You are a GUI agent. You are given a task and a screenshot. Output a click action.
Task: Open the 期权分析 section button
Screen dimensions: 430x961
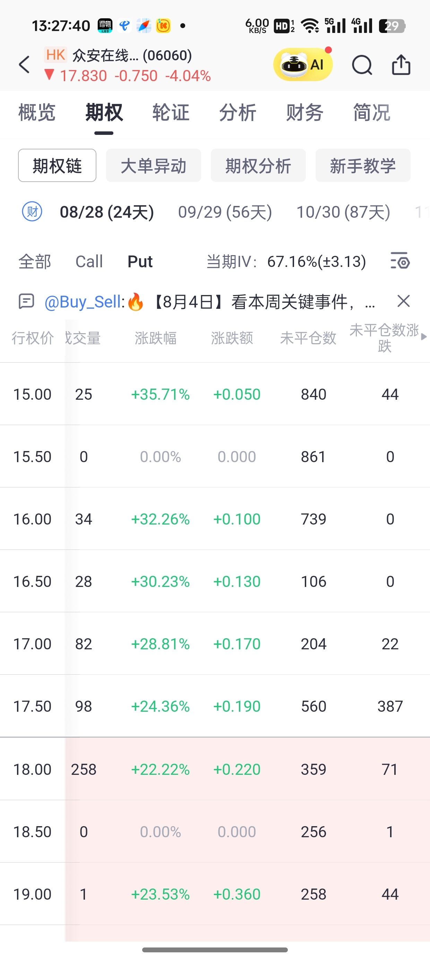pos(258,166)
